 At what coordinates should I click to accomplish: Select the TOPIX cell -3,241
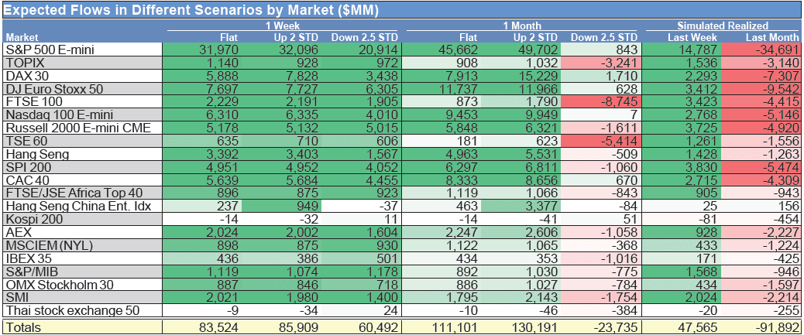pos(601,63)
